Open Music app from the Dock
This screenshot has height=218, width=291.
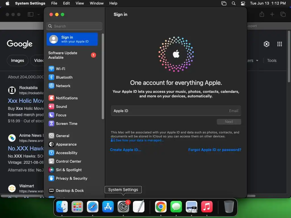(x=207, y=207)
